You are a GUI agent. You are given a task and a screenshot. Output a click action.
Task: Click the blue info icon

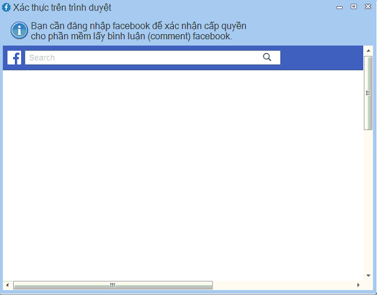(19, 30)
